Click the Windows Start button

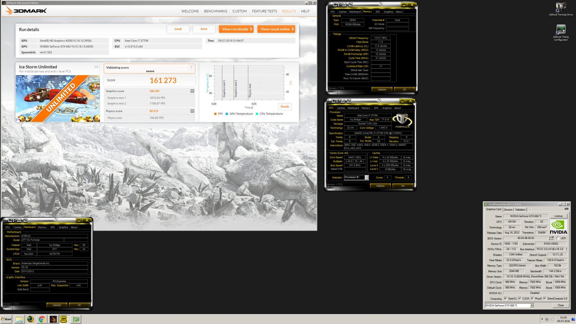pyautogui.click(x=6, y=319)
